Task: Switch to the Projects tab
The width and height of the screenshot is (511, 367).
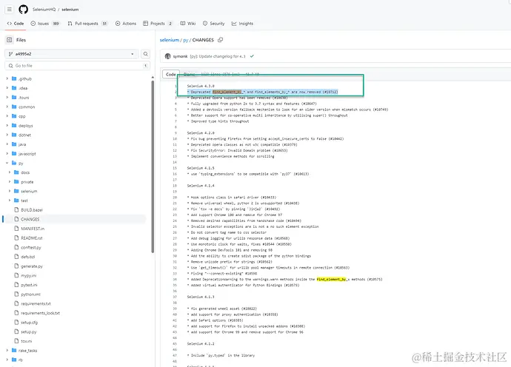Action: point(158,24)
